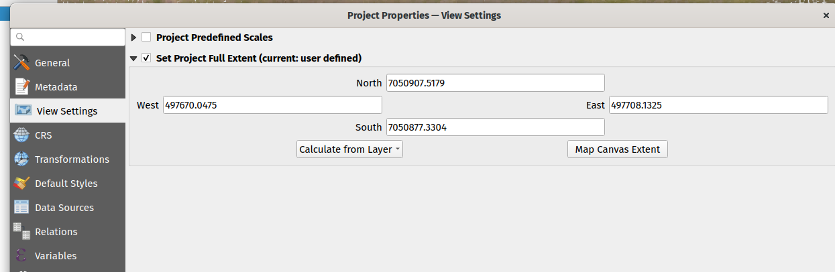This screenshot has width=835, height=272.
Task: Uncheck the Set Project Full Extent checkbox
Action: click(146, 58)
